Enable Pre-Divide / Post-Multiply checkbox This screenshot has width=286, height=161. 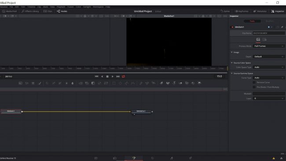[254, 87]
